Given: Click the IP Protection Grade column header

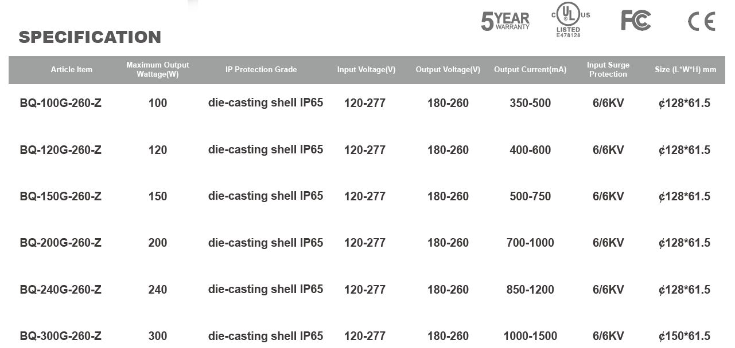Looking at the screenshot, I should coord(261,70).
